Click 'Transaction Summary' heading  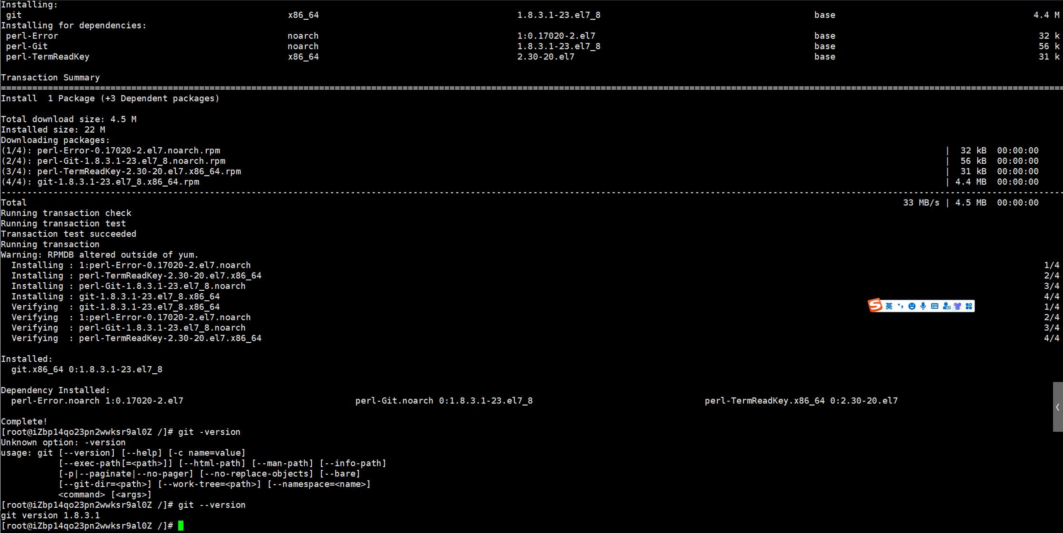point(50,78)
